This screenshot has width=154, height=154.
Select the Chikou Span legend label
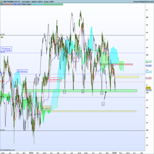(26, 4)
